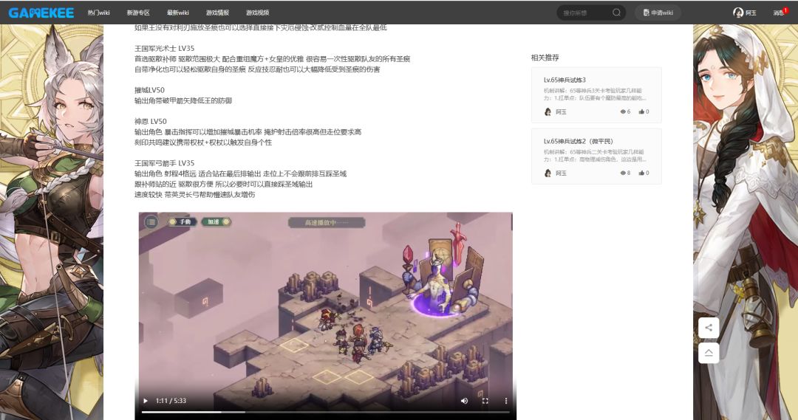
Task: Play the video with the play button
Action: coord(146,401)
